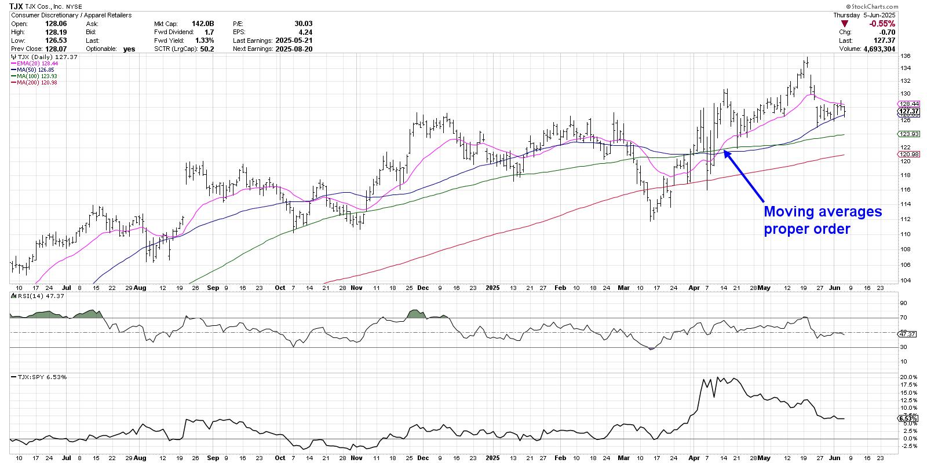927x463 pixels.
Task: Click the Next Earnings date 2025-08-20
Action: tap(294, 49)
